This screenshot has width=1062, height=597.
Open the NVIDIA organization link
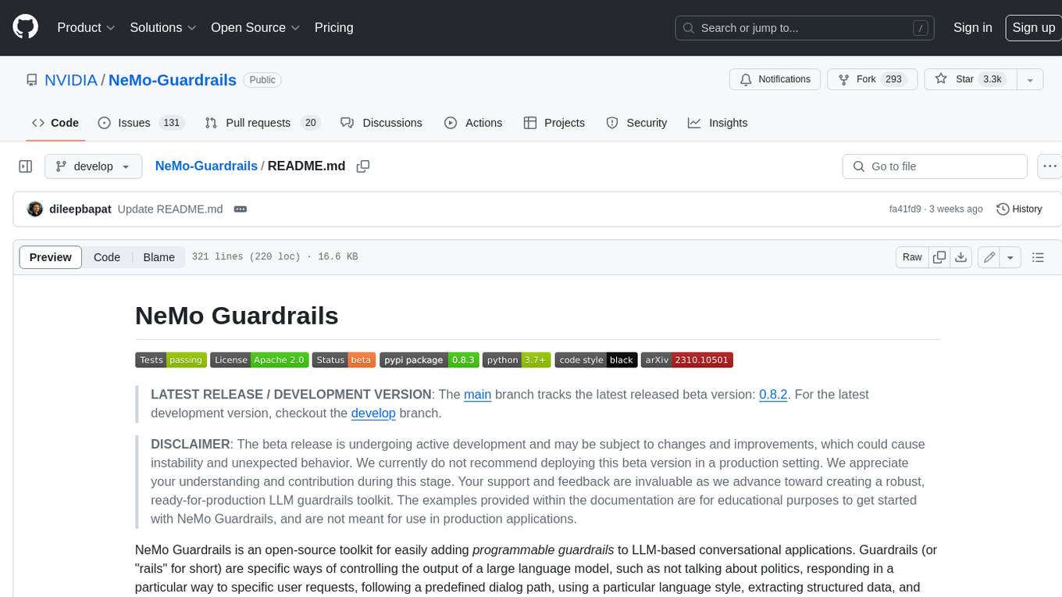point(71,80)
